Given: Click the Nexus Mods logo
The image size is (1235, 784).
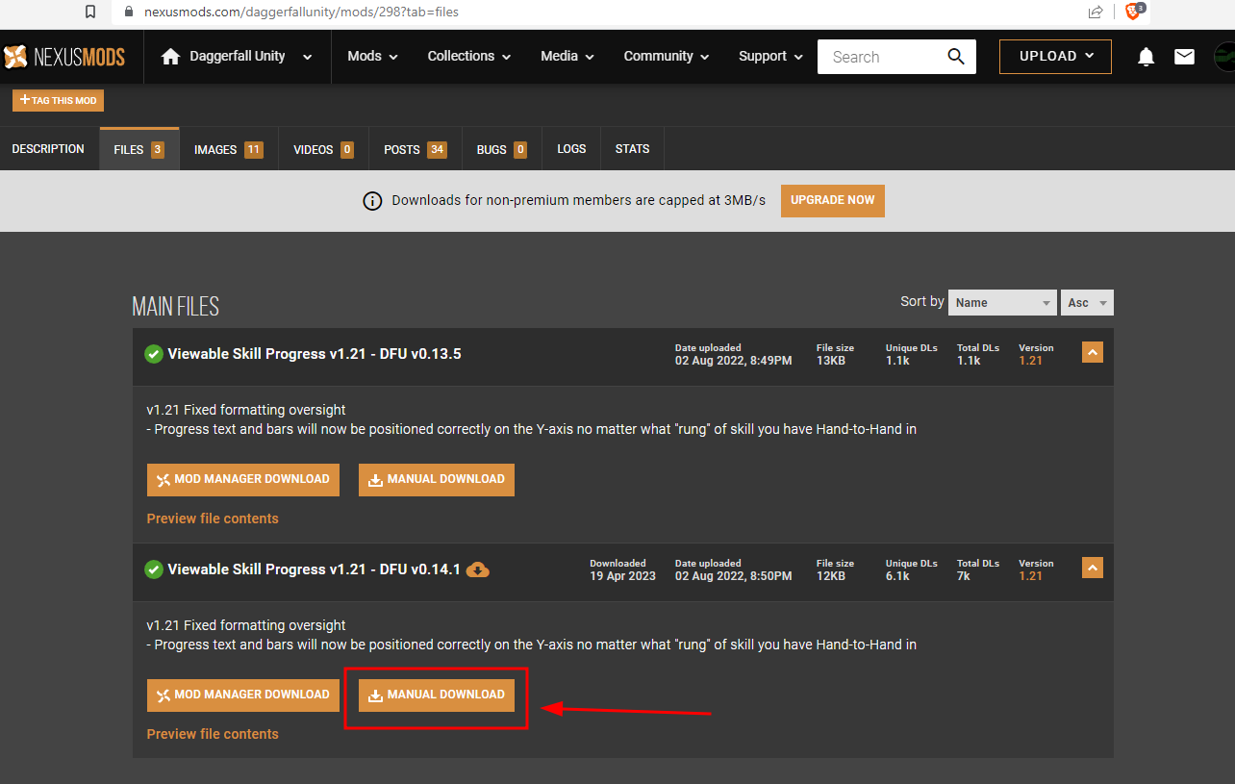Looking at the screenshot, I should tap(64, 57).
